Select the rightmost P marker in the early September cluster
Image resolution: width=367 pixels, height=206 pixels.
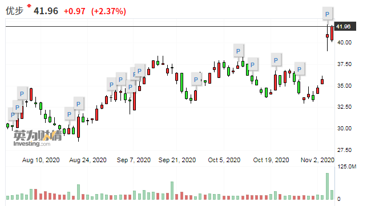pyautogui.click(x=139, y=71)
